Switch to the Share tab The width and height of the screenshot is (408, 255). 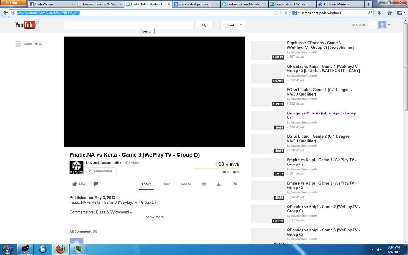tap(165, 184)
